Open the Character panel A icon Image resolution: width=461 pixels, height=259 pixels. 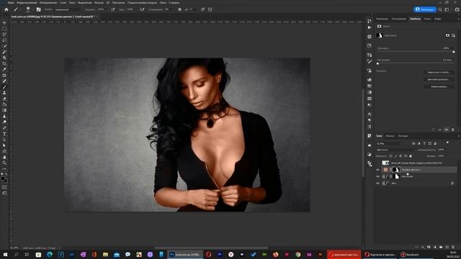(370, 114)
